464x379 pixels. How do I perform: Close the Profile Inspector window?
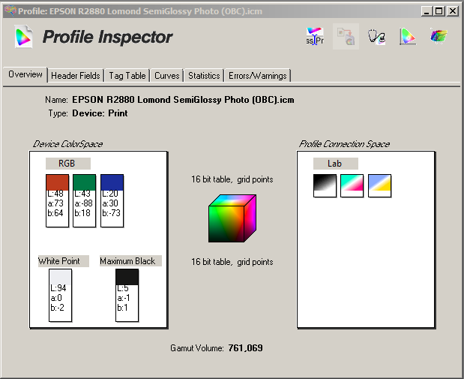pos(453,11)
